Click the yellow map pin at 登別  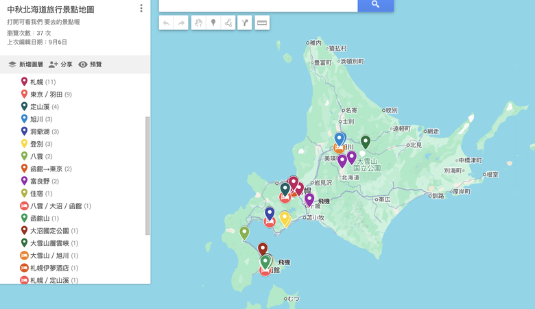pos(285,218)
